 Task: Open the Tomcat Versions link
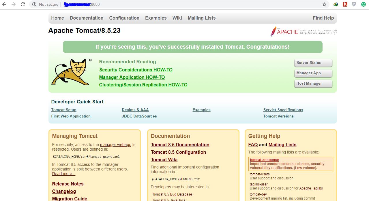(278, 116)
